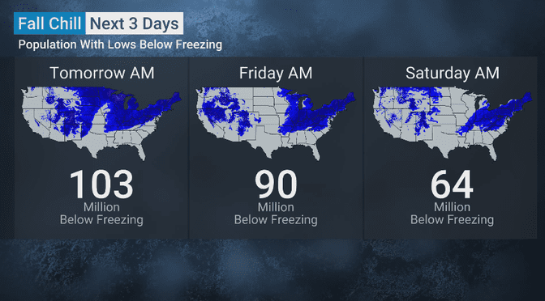Click Below Freezing text under 103

coord(101,220)
